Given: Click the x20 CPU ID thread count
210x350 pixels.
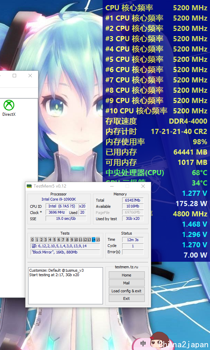Looking at the screenshot, I should click(x=82, y=206).
